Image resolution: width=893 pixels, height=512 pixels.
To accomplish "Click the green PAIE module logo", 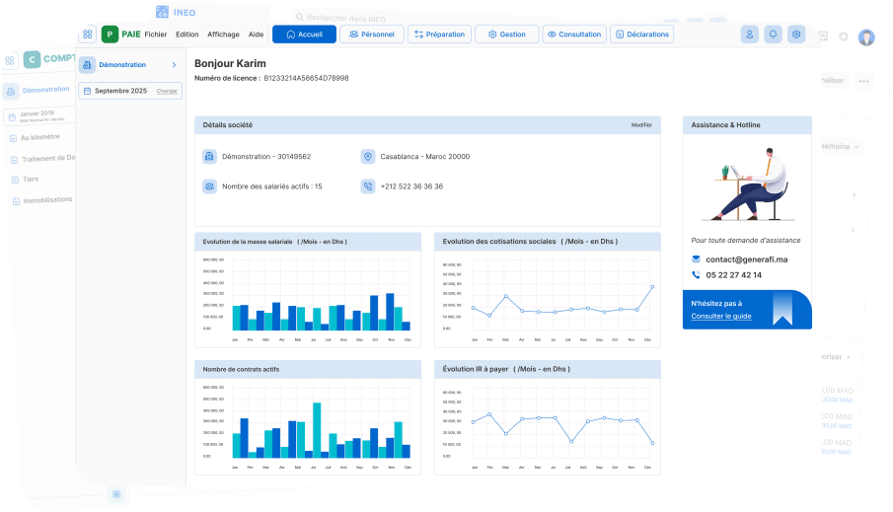I will (110, 35).
